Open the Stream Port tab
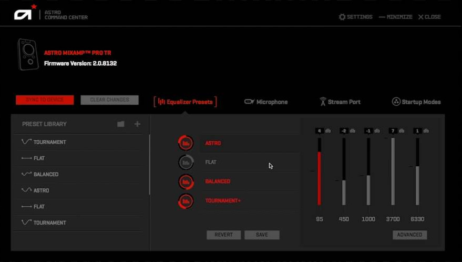The height and width of the screenshot is (262, 462). click(340, 102)
